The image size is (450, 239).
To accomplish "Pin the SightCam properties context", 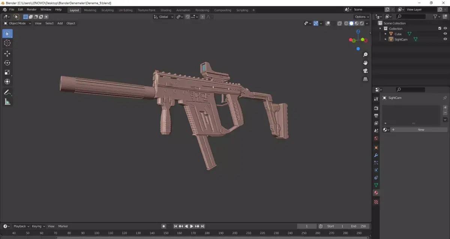I will click(445, 98).
